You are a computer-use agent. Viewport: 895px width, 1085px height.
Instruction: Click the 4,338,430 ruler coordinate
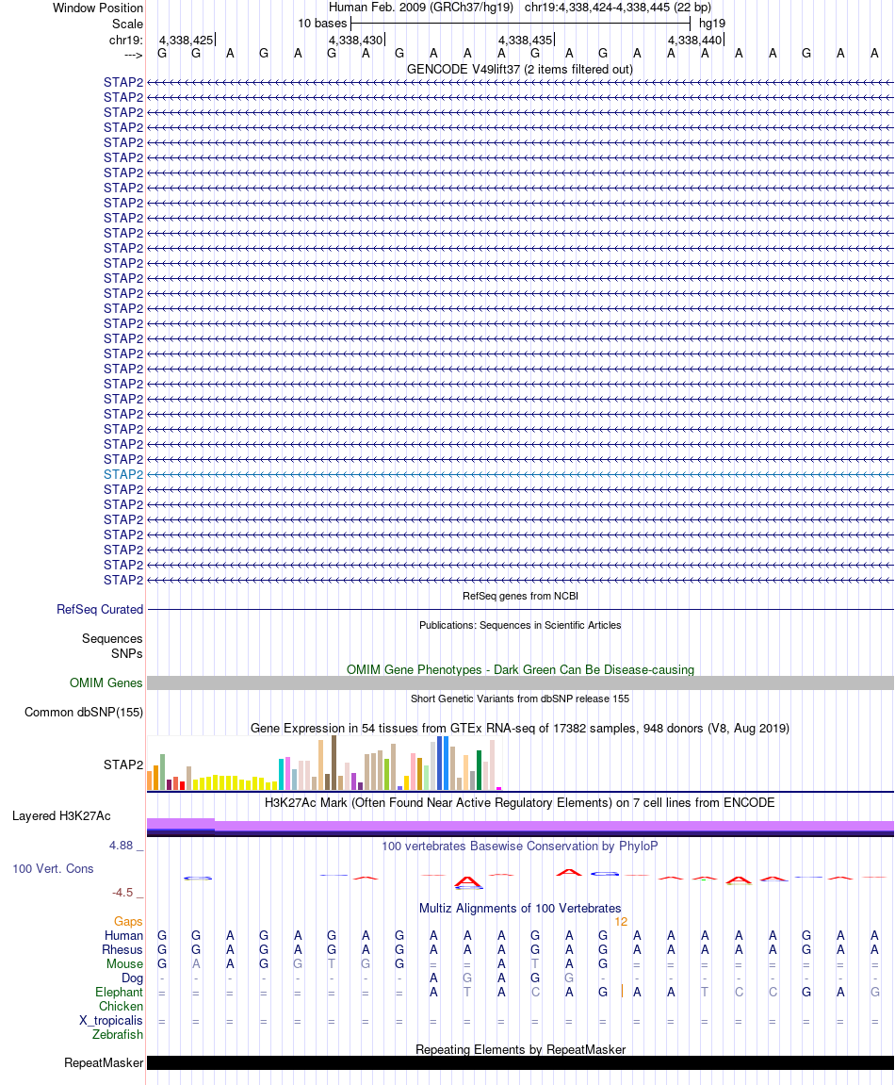pyautogui.click(x=355, y=41)
